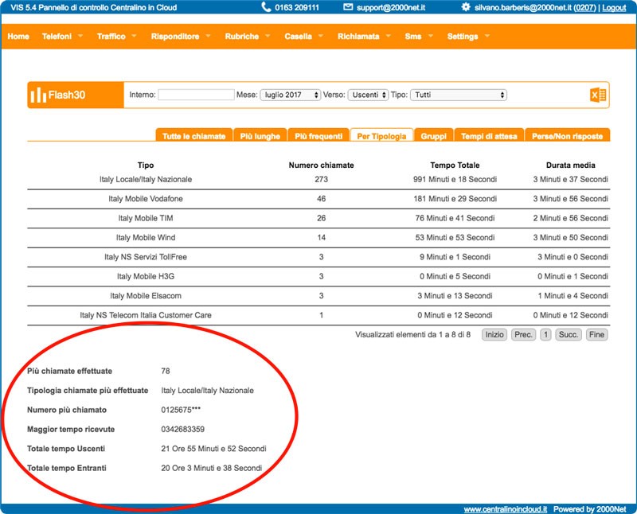Select the Per Tipologia tab
Screen dimensions: 637x514
(x=381, y=135)
